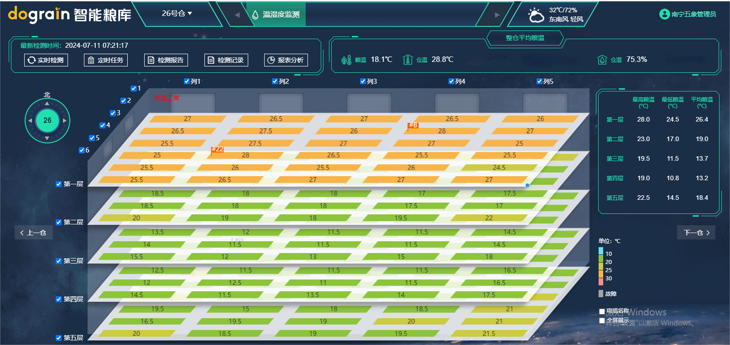Click the detection record list icon
Screen dimensions: 730x345
coord(211,60)
